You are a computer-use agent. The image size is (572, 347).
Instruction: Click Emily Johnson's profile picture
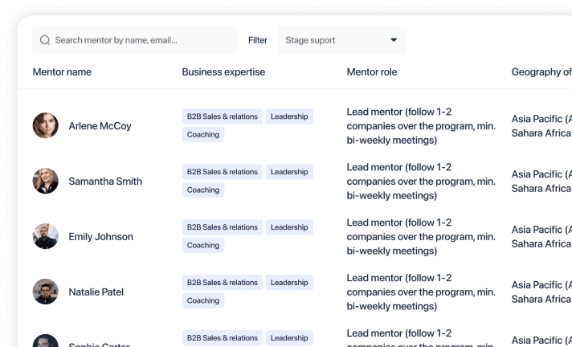click(46, 236)
